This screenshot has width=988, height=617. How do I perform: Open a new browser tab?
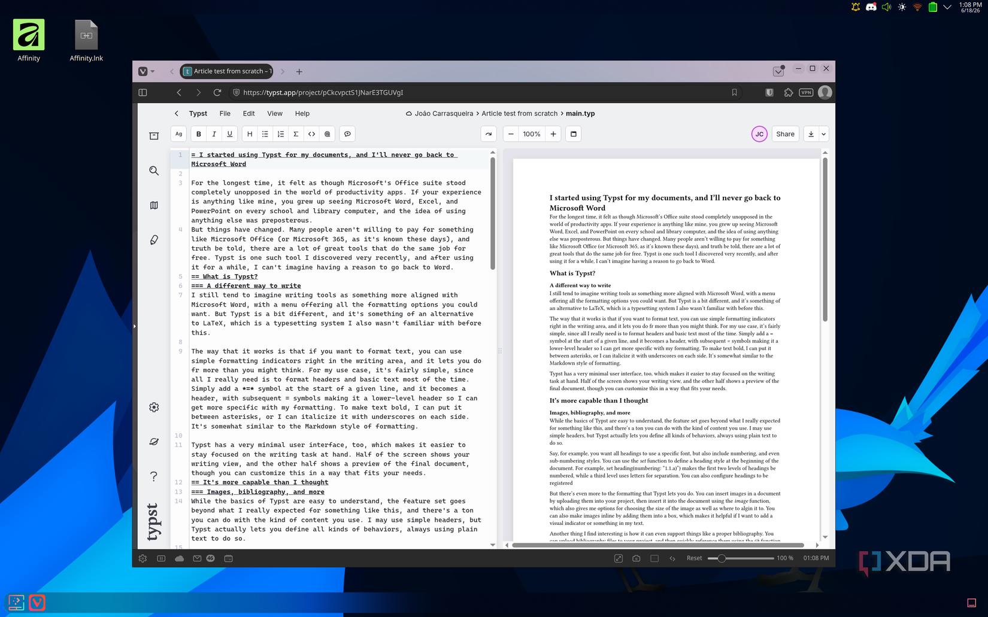point(299,71)
